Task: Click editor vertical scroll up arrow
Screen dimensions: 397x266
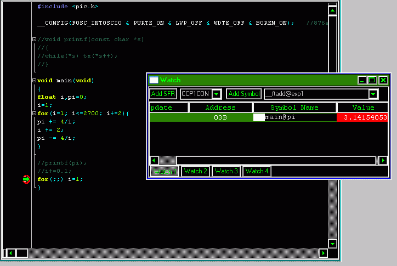Action: click(x=332, y=11)
